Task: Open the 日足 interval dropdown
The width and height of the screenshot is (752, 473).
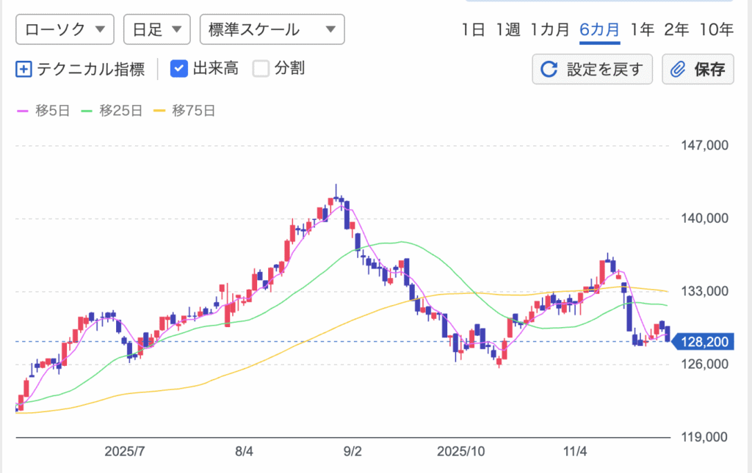Action: click(x=156, y=30)
